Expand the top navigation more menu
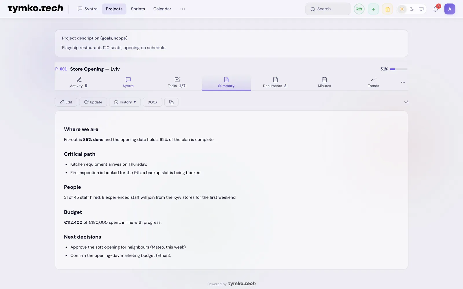Image resolution: width=463 pixels, height=289 pixels. [183, 9]
